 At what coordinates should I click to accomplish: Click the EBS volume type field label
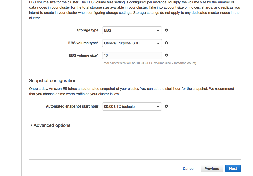83,43
